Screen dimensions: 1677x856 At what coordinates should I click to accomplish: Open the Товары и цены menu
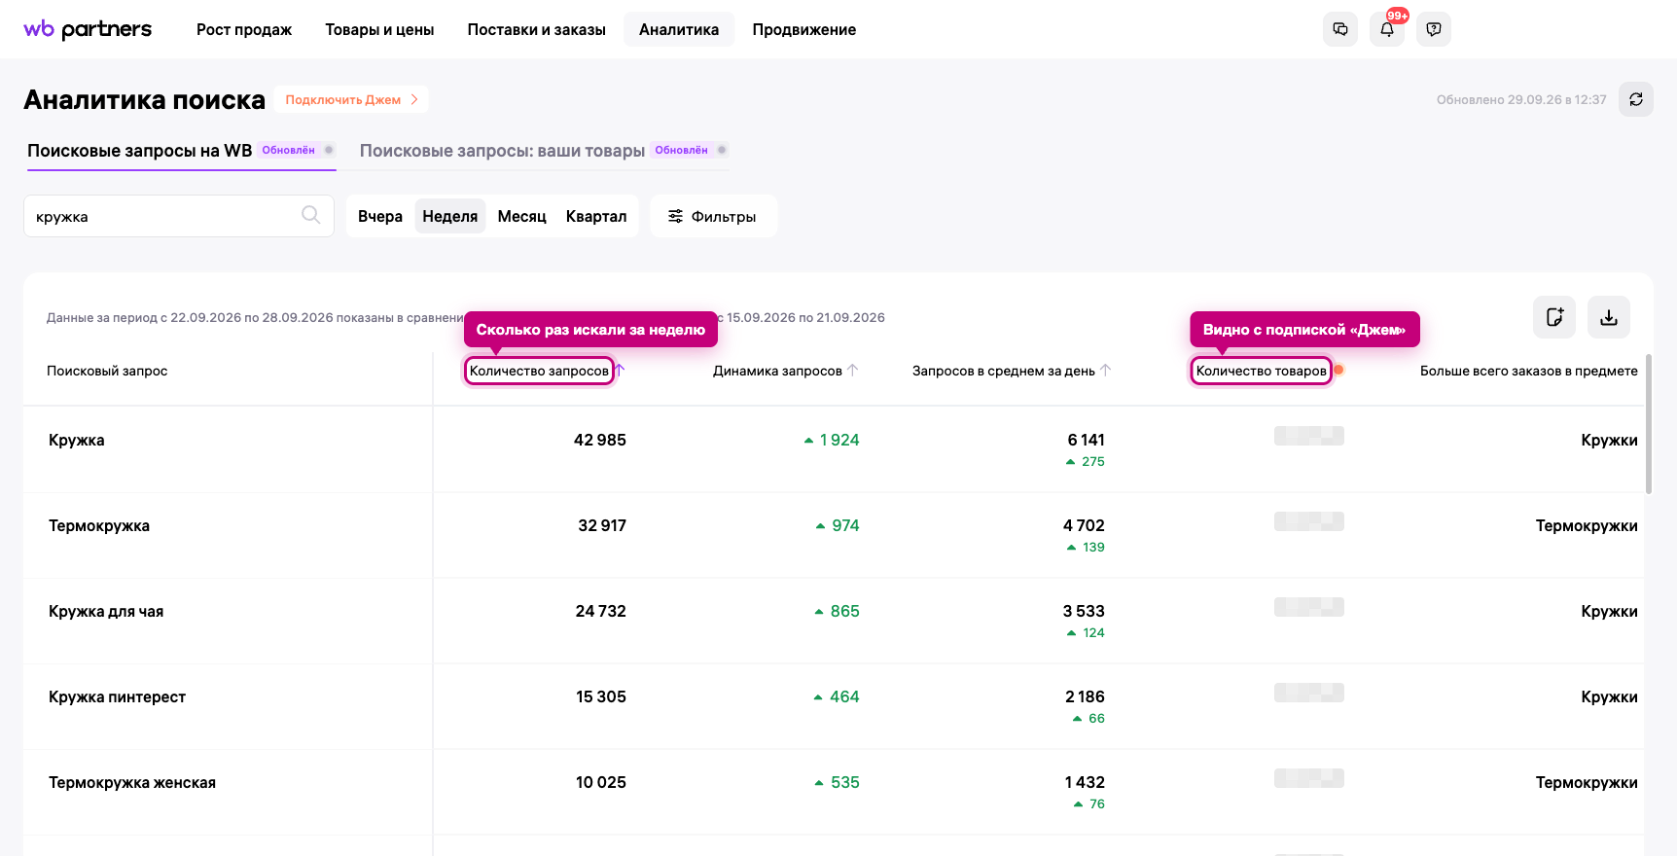coord(379,29)
